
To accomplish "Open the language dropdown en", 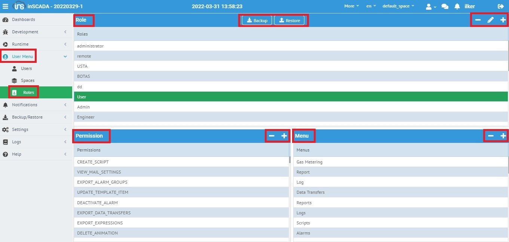I will tap(371, 6).
